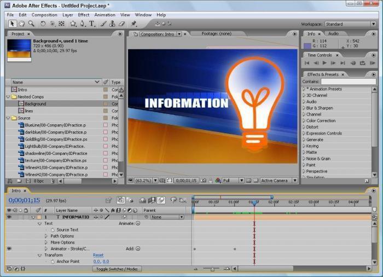Click the Animate button for Text
Screen dimensions: 383x277
pyautogui.click(x=138, y=223)
